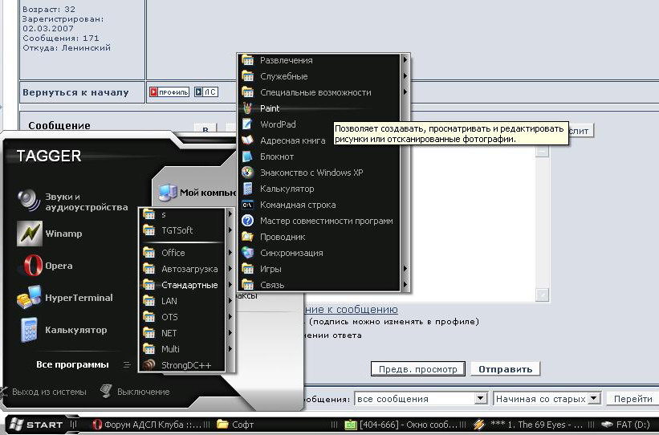Open the 's' programs folder
This screenshot has height=435, width=659.
pyautogui.click(x=187, y=214)
